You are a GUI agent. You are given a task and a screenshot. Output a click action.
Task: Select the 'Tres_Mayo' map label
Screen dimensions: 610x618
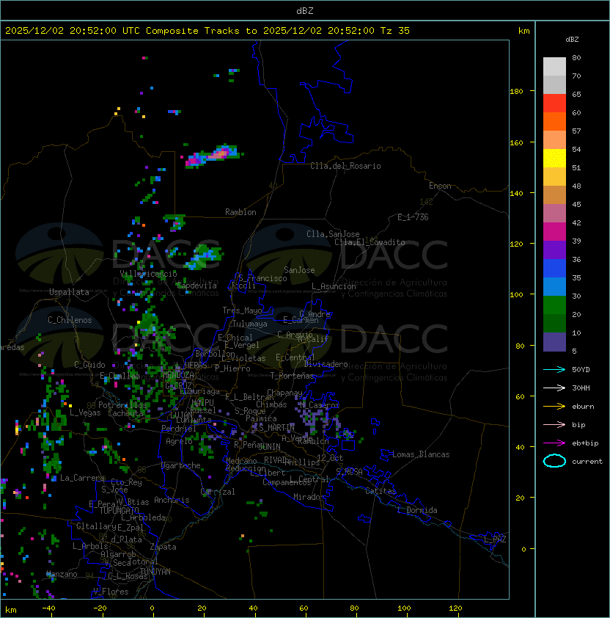(242, 310)
